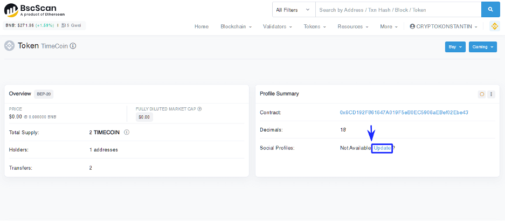Click the token avatar icon next to Token
This screenshot has width=505, height=221.
9,46
